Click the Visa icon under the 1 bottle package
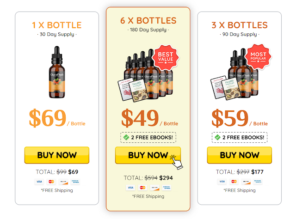The width and height of the screenshot is (296, 219). point(39,182)
